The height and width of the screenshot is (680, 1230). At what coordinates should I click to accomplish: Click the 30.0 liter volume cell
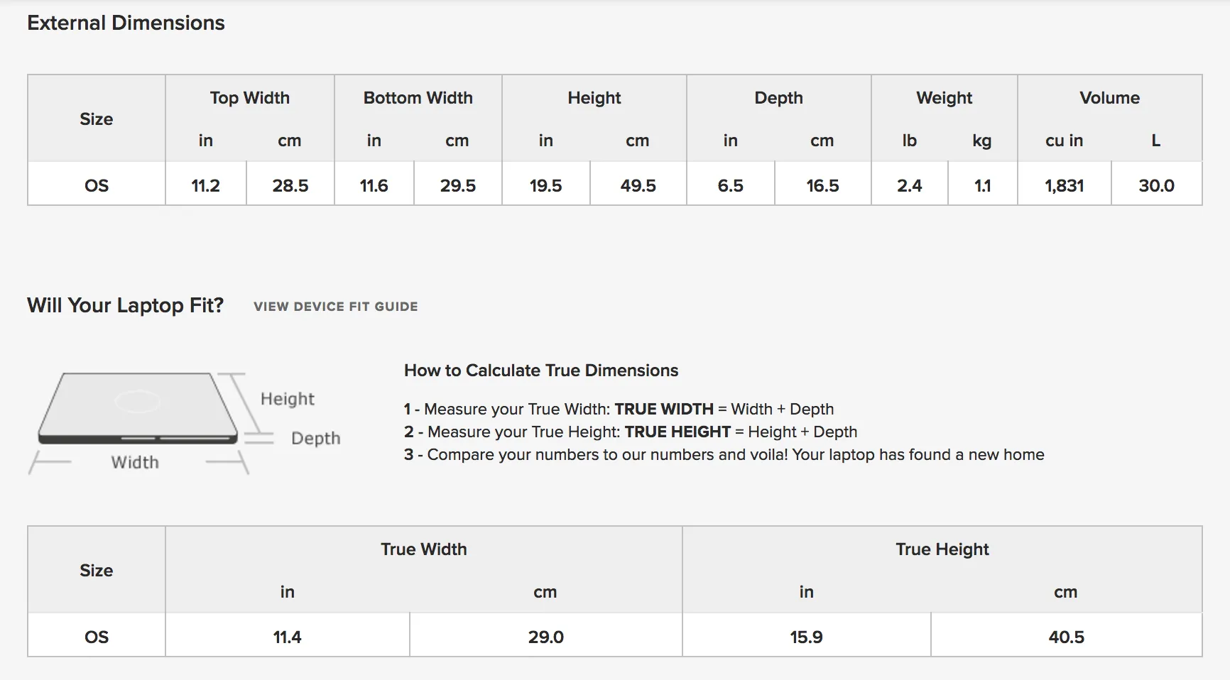point(1157,185)
